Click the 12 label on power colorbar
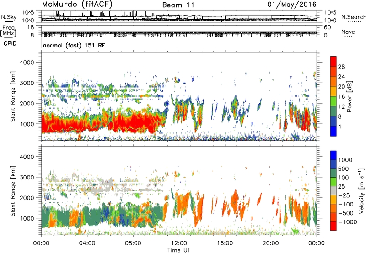The height and width of the screenshot is (253, 366). 341,107
